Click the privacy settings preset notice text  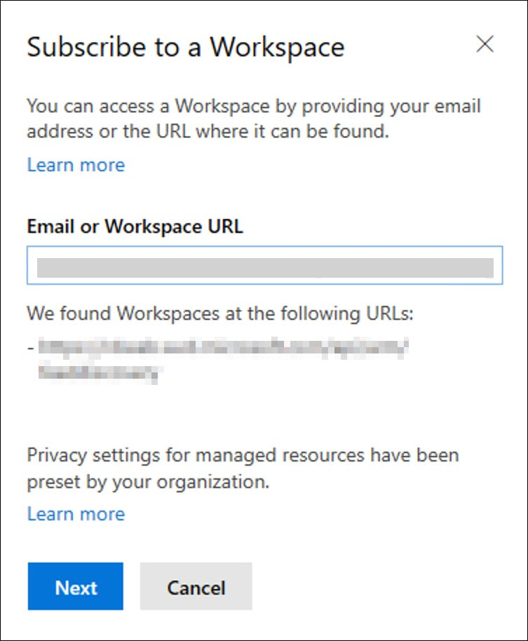coord(243,468)
